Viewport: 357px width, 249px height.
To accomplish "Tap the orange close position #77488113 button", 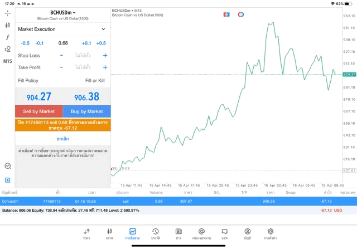I will point(63,125).
